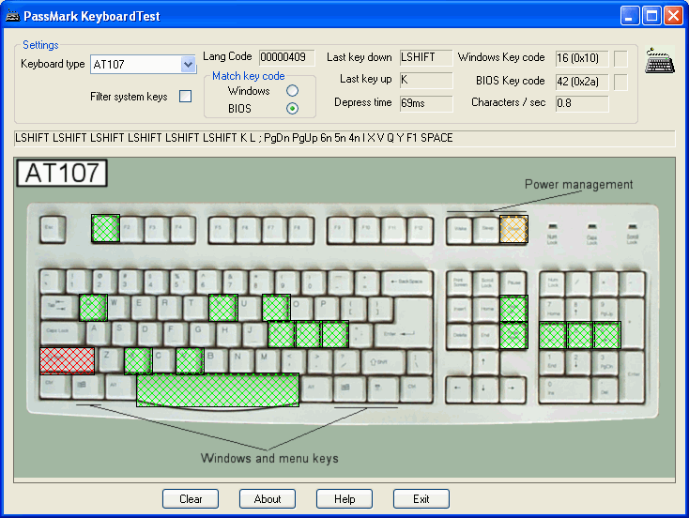Click the BackSpace key on keyboard image
The image size is (689, 518).
tap(406, 282)
